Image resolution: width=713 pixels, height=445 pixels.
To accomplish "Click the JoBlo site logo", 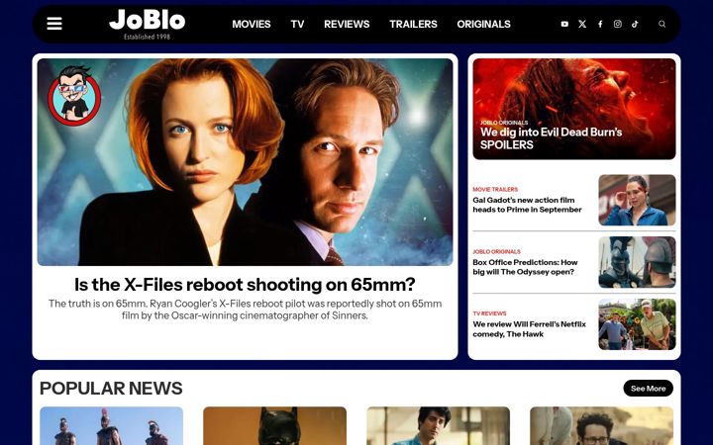I will (x=147, y=24).
